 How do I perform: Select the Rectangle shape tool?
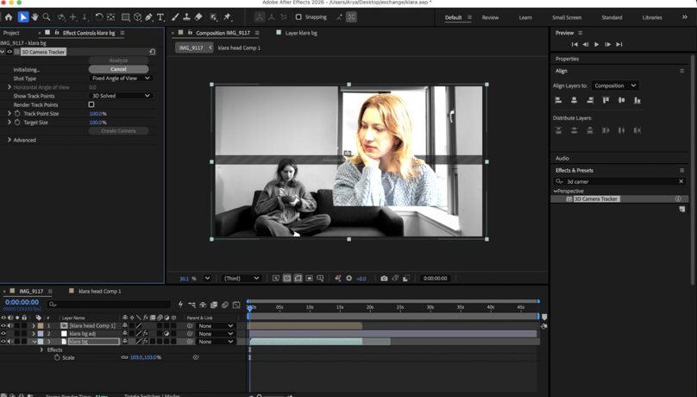click(x=126, y=17)
